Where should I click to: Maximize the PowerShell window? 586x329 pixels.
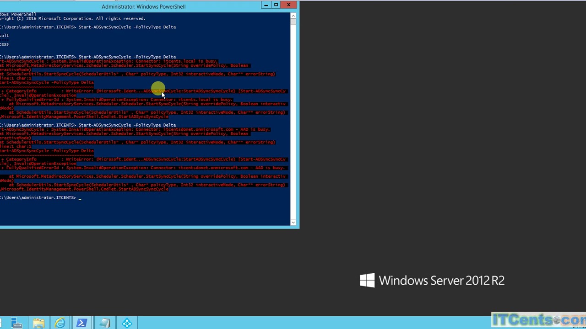click(x=276, y=5)
